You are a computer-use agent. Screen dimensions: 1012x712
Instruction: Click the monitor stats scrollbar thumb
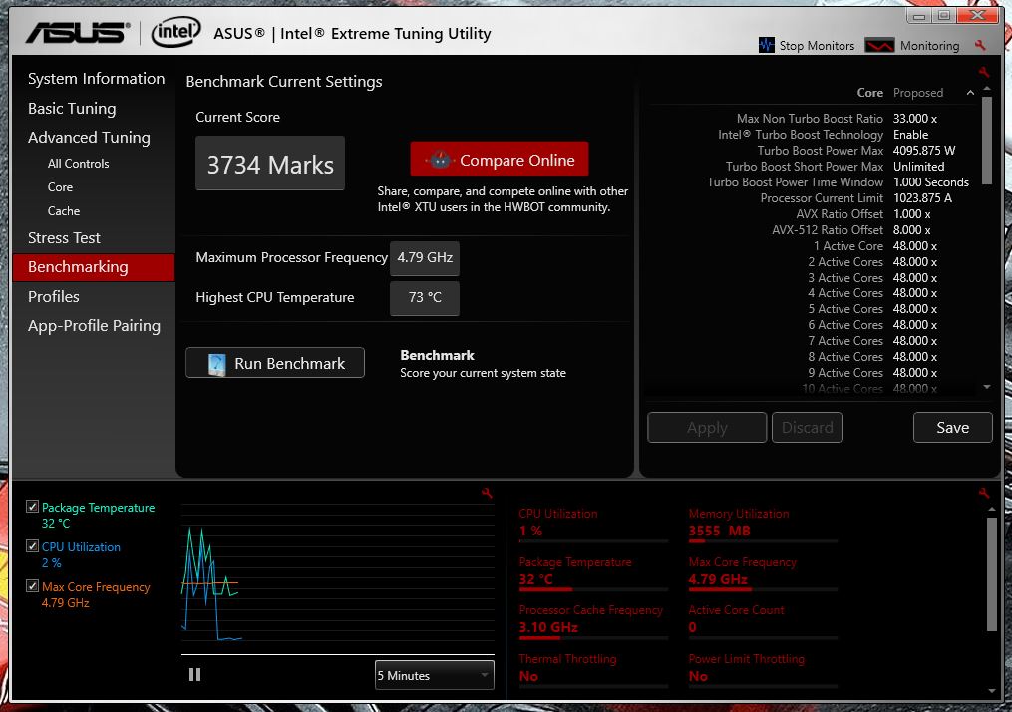pyautogui.click(x=992, y=573)
